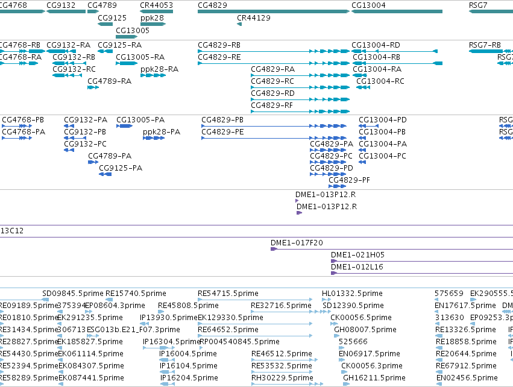Open protein CG9125-PA

121,168
